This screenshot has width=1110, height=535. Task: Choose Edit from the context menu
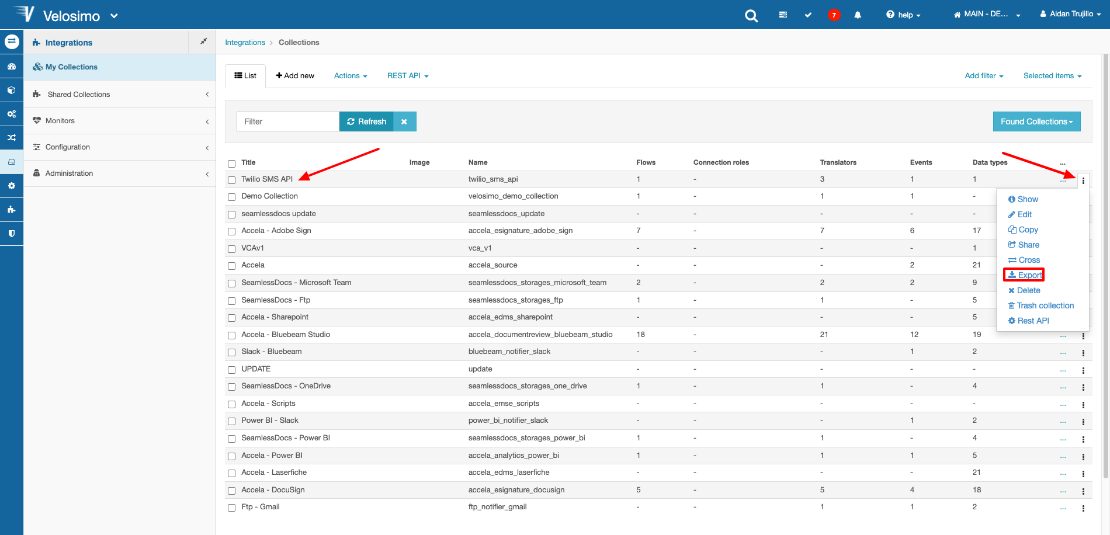tap(1020, 214)
